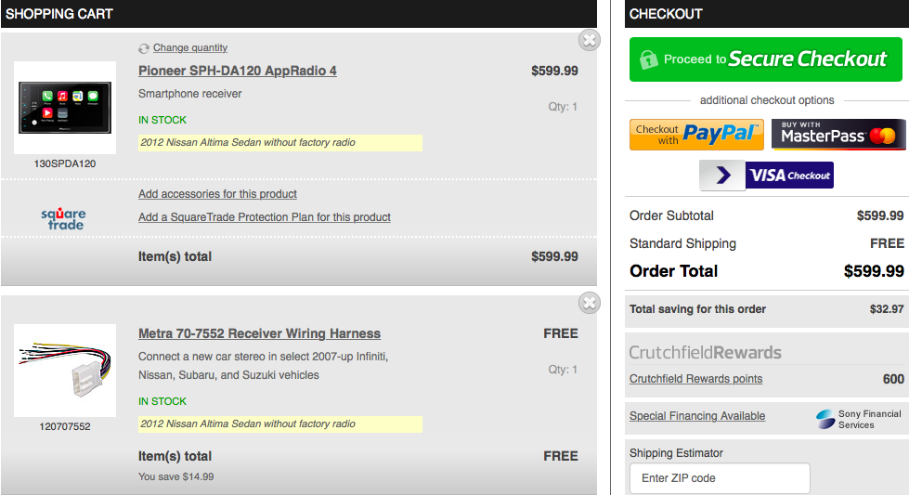
Task: Checkout with PayPal
Action: tap(696, 135)
